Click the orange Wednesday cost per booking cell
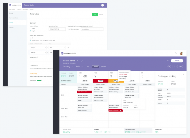 point(116,81)
